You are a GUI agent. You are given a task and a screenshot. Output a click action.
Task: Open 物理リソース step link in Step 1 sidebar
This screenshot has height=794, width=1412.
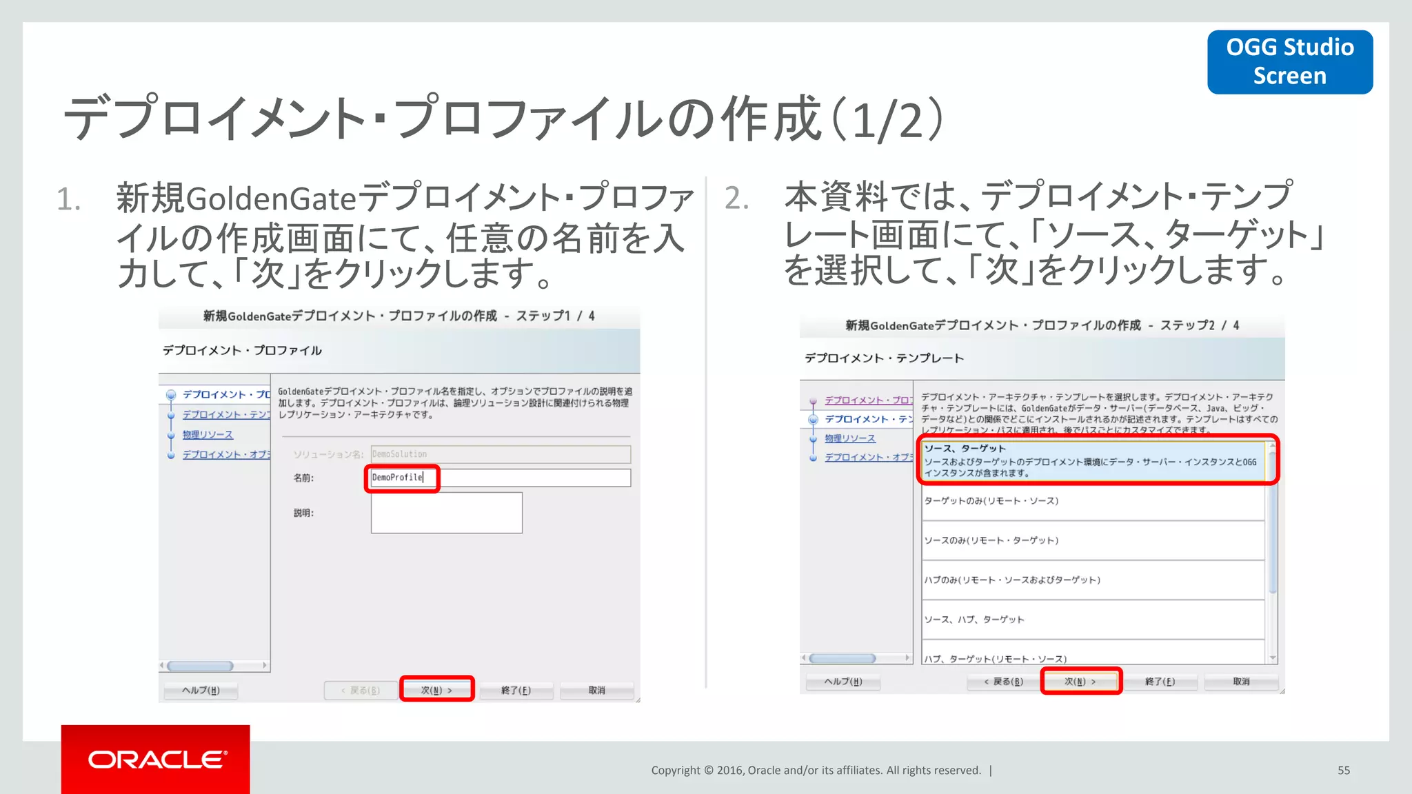(x=208, y=435)
